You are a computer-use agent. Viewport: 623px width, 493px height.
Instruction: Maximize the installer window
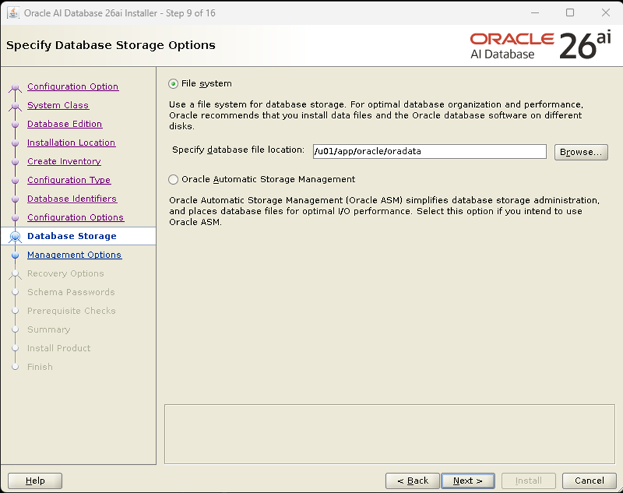pyautogui.click(x=570, y=13)
